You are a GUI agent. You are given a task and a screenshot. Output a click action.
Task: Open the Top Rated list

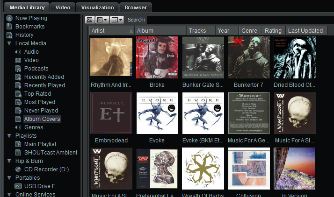pos(37,94)
